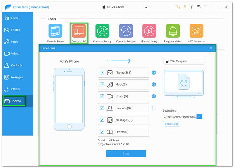Click the shopping cart purchase icon
Screen dimensions: 234x168
click(x=178, y=7)
